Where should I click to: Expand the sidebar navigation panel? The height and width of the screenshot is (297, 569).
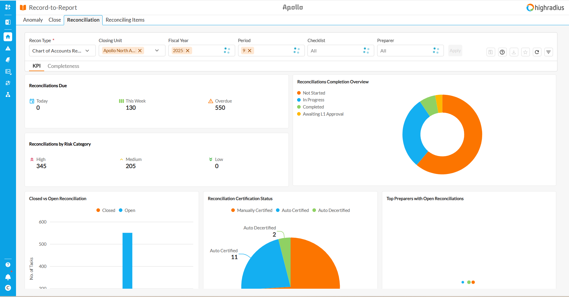pyautogui.click(x=8, y=22)
